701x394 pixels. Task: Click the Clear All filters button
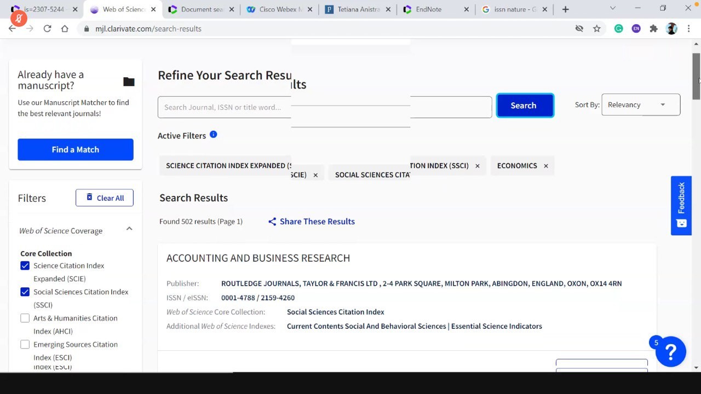click(105, 198)
